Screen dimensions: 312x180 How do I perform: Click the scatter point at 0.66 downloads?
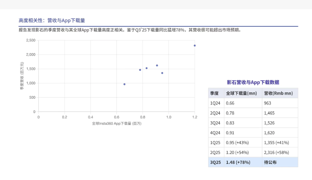pos(124,84)
